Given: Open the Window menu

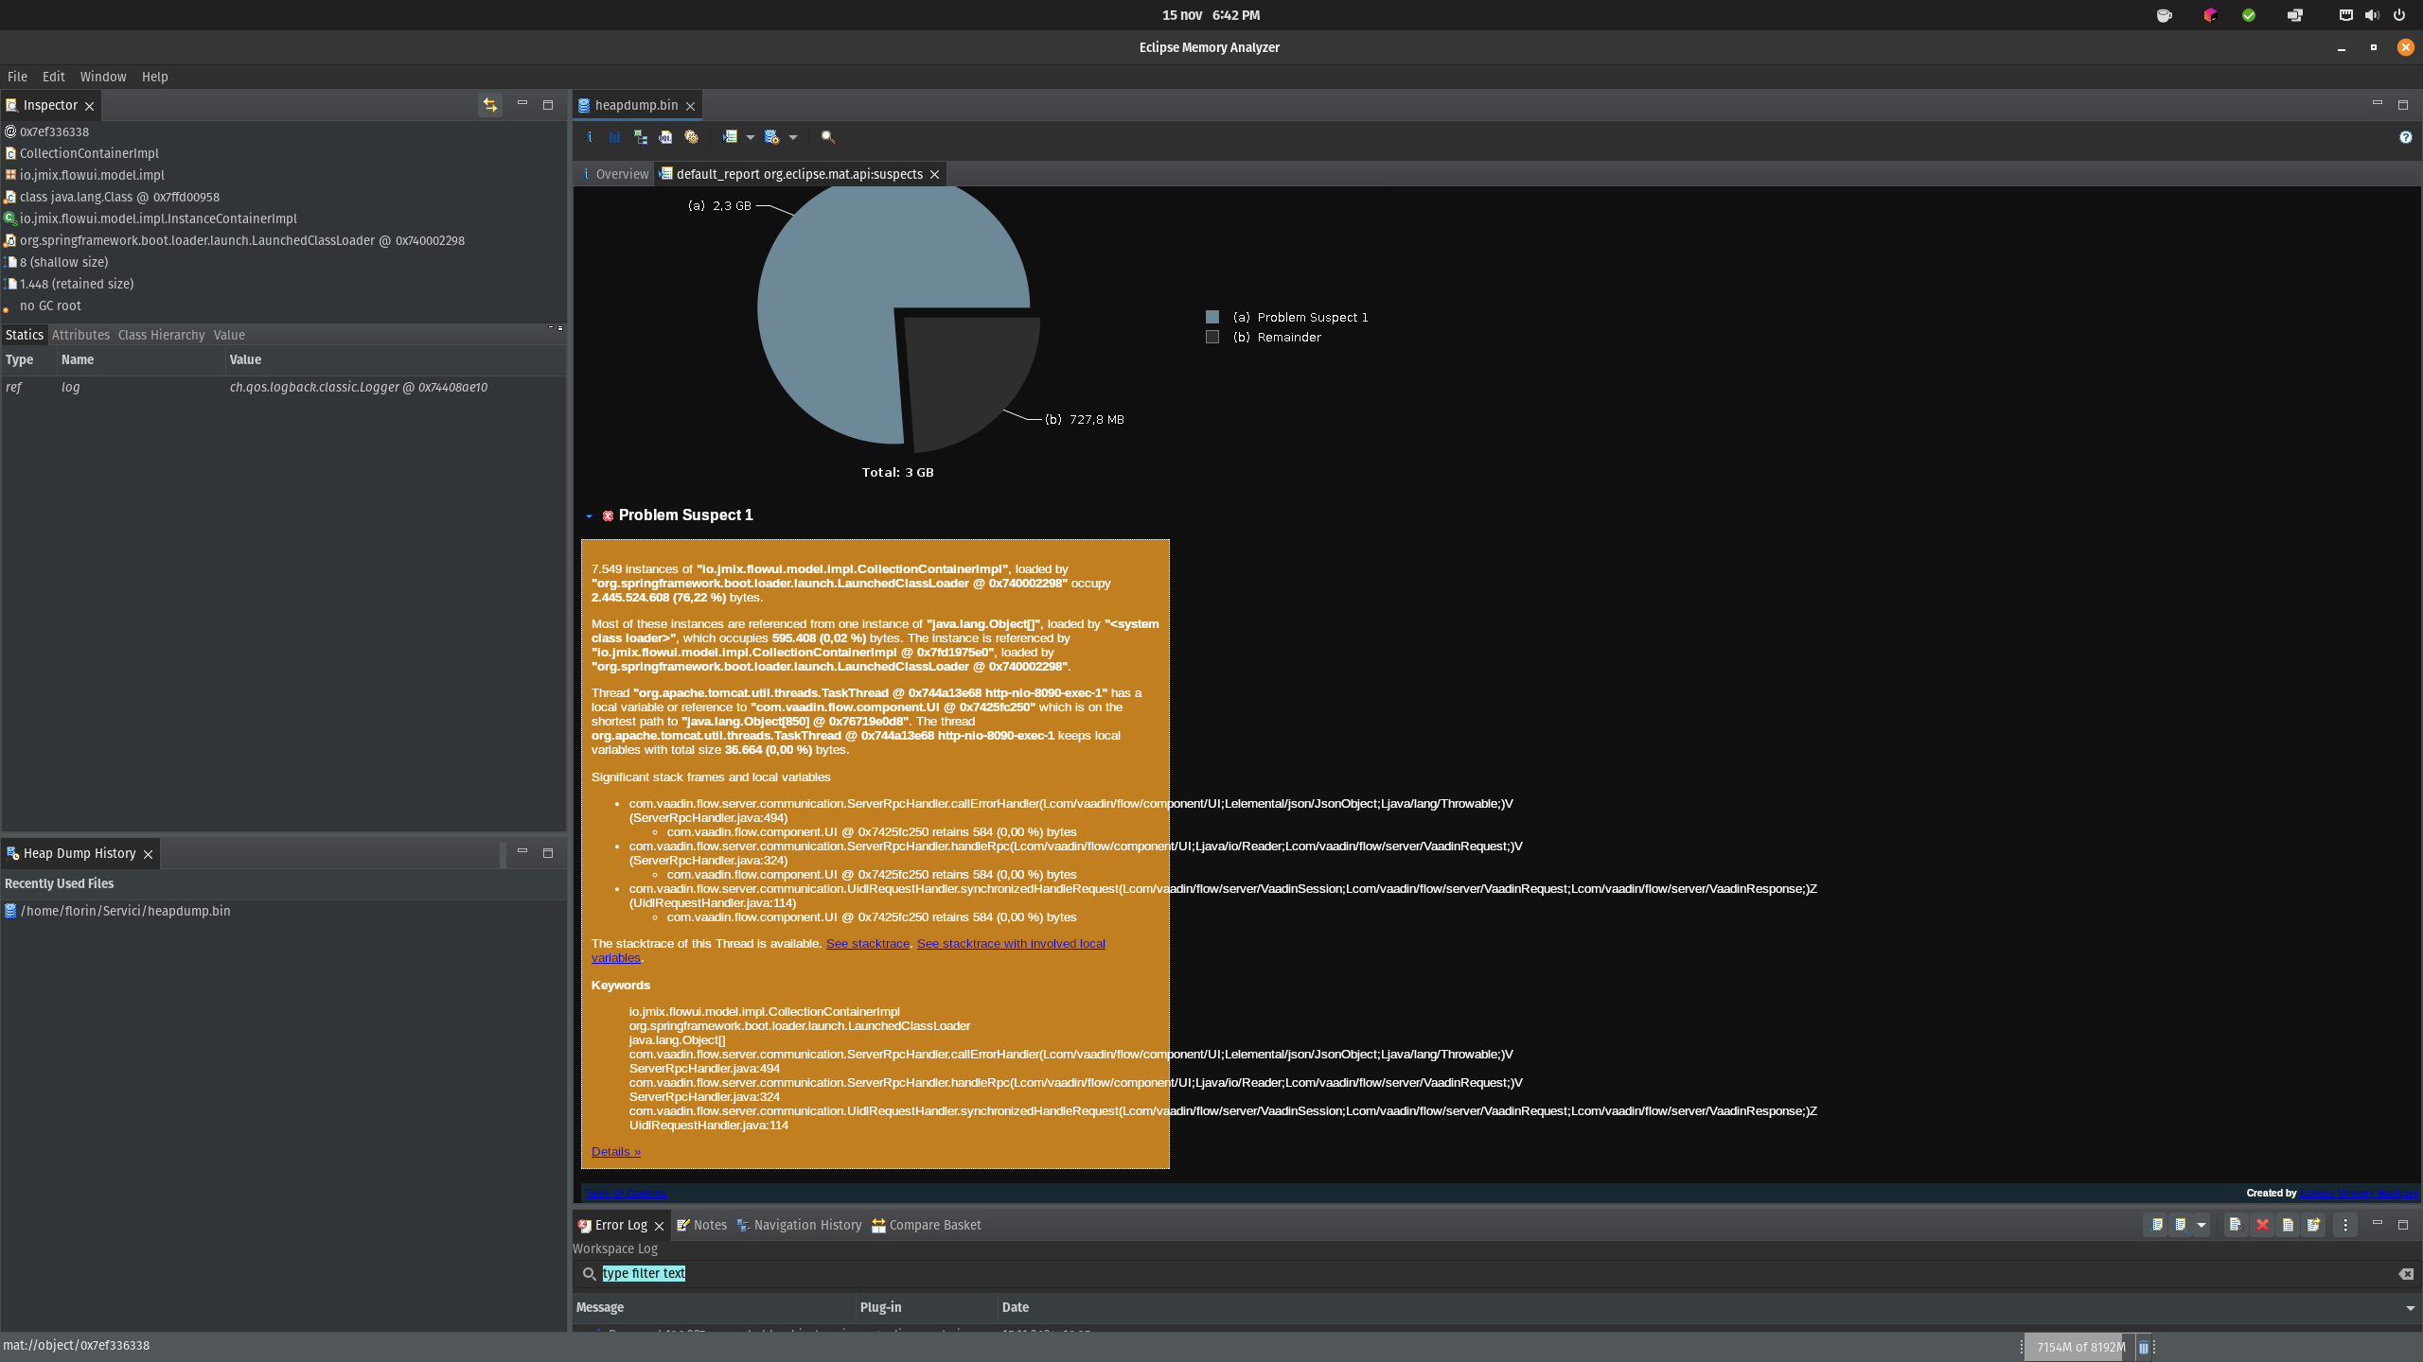Looking at the screenshot, I should (103, 77).
